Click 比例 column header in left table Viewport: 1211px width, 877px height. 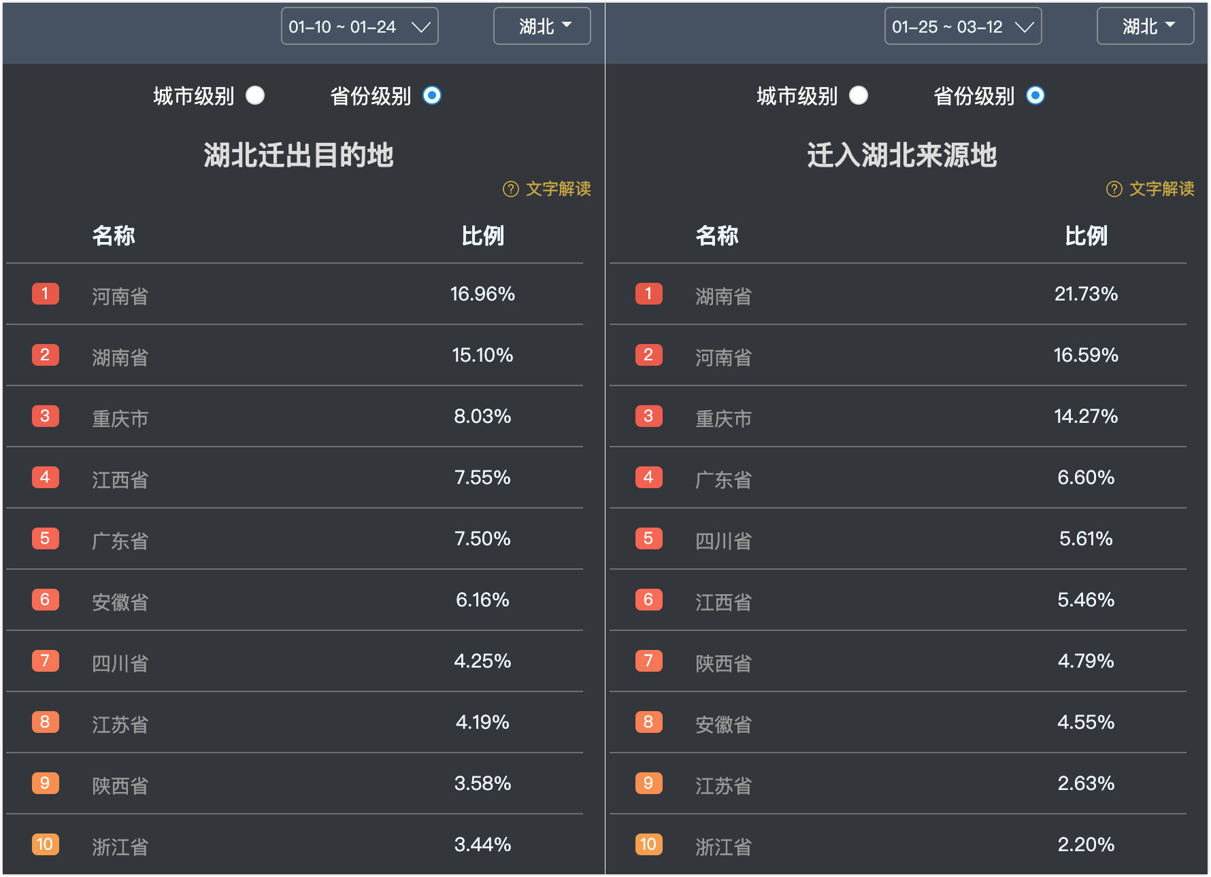pyautogui.click(x=482, y=235)
